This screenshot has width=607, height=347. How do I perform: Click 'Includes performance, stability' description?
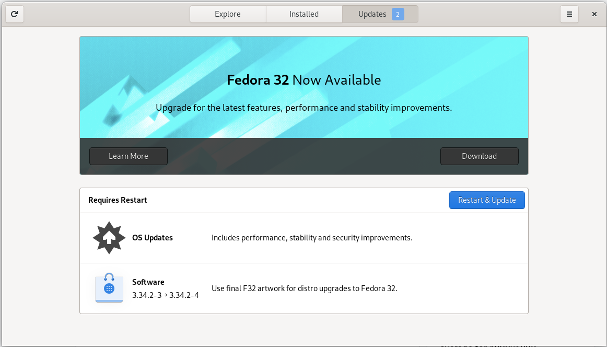(312, 238)
